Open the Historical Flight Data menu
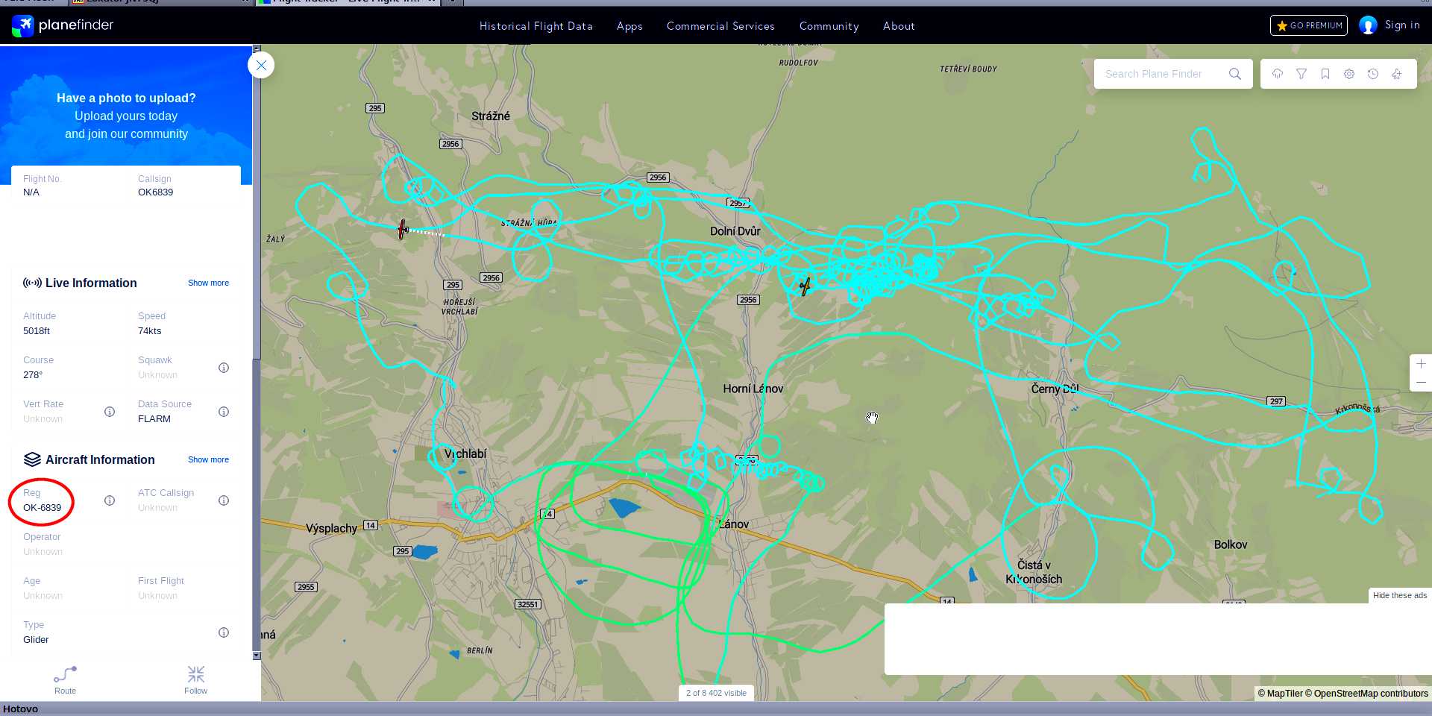Image resolution: width=1432 pixels, height=716 pixels. click(536, 26)
